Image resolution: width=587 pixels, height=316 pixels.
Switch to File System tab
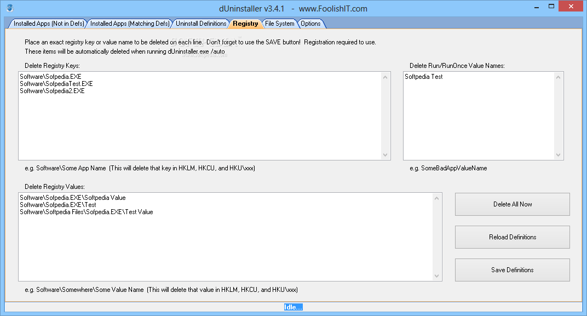coord(280,24)
